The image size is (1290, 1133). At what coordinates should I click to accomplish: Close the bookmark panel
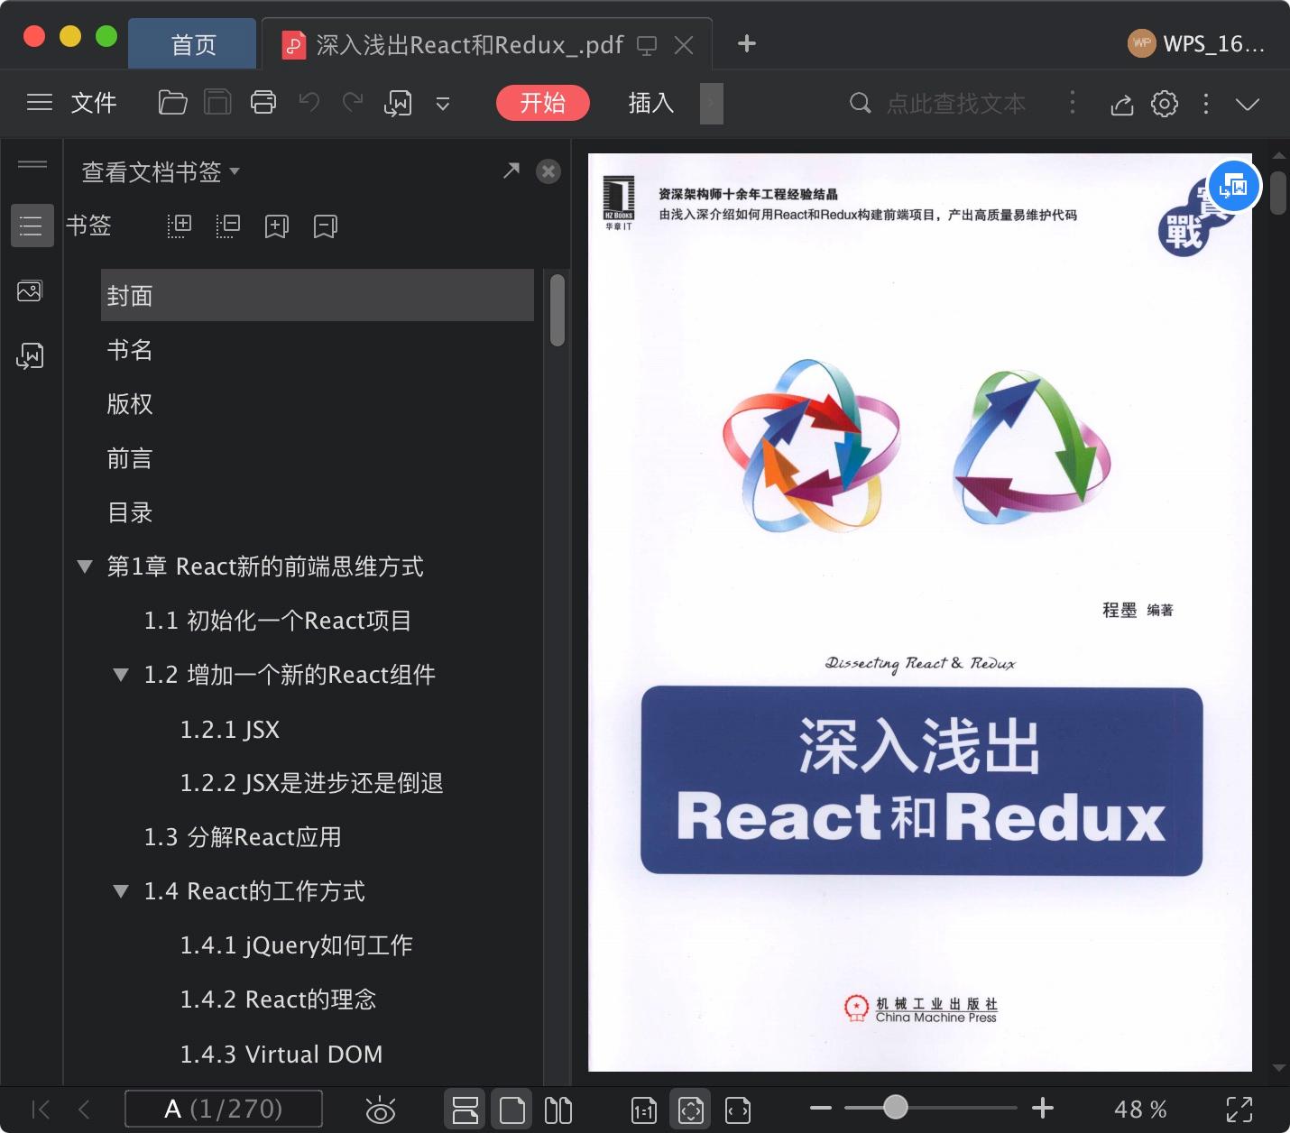[548, 171]
